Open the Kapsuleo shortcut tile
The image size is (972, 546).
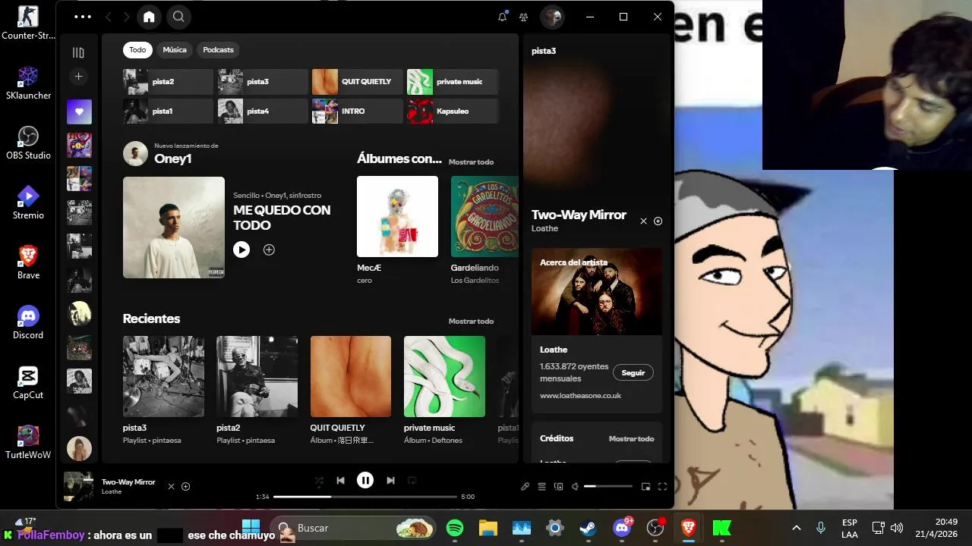(x=452, y=111)
